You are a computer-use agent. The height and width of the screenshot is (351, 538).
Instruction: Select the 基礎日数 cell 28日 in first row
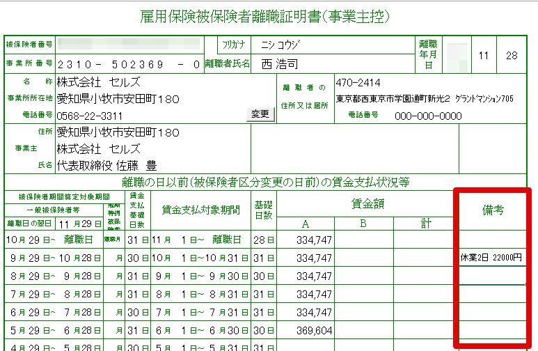pos(264,240)
